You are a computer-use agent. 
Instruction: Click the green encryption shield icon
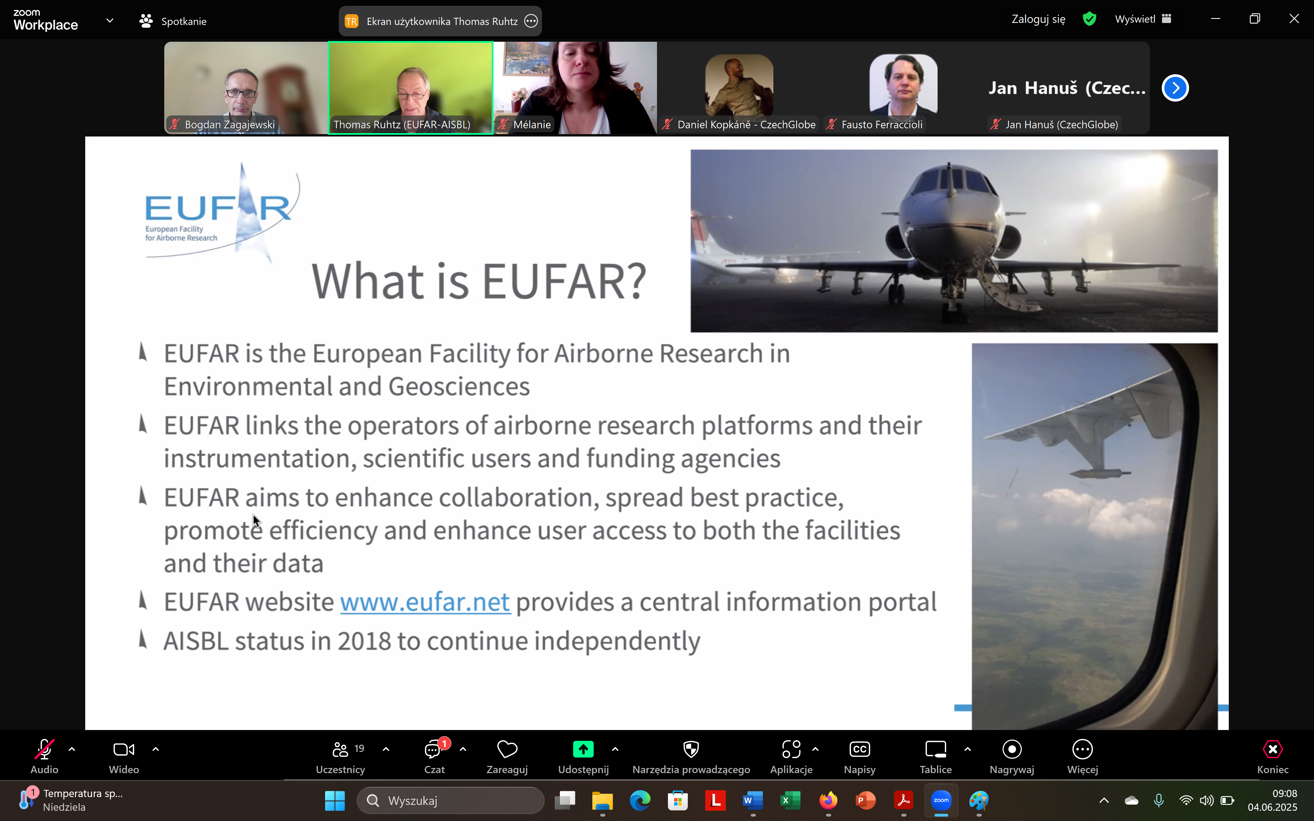pos(1089,19)
